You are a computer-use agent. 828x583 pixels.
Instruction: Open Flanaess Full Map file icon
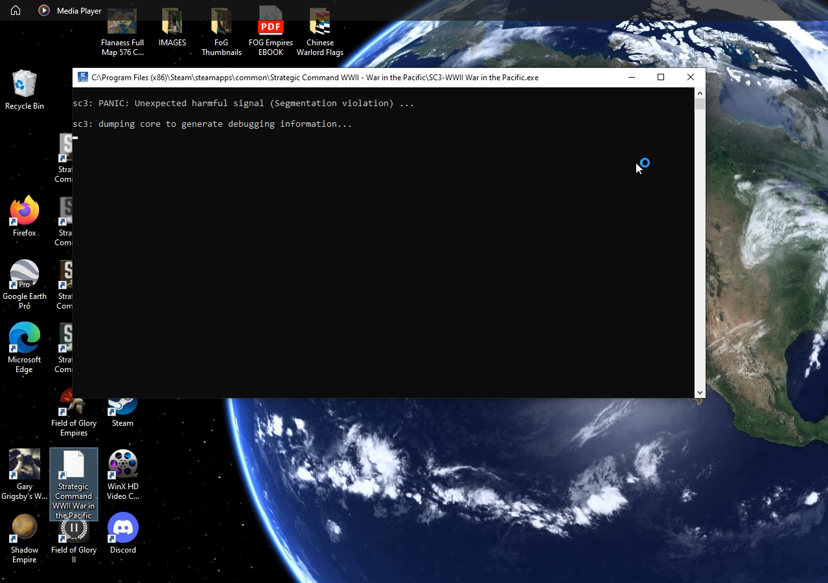[x=122, y=32]
